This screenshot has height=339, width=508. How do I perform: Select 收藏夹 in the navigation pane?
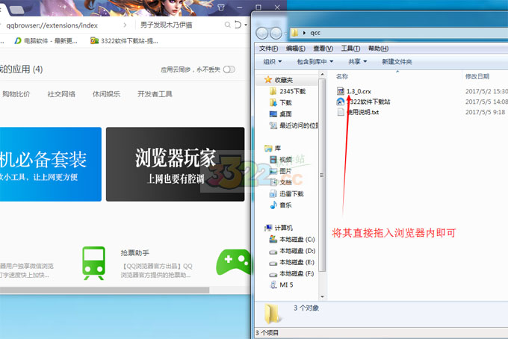283,80
